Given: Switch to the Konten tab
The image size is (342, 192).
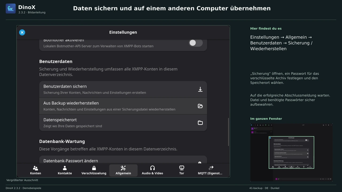Looking at the screenshot, I should coord(36,170).
